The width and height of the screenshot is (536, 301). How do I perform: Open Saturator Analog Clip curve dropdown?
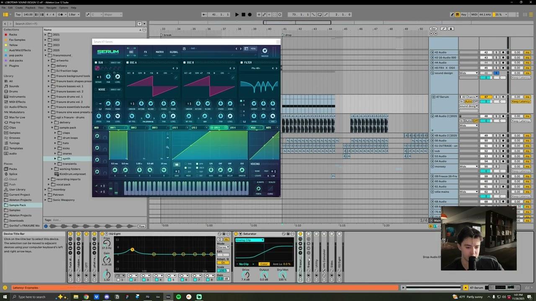pyautogui.click(x=250, y=240)
